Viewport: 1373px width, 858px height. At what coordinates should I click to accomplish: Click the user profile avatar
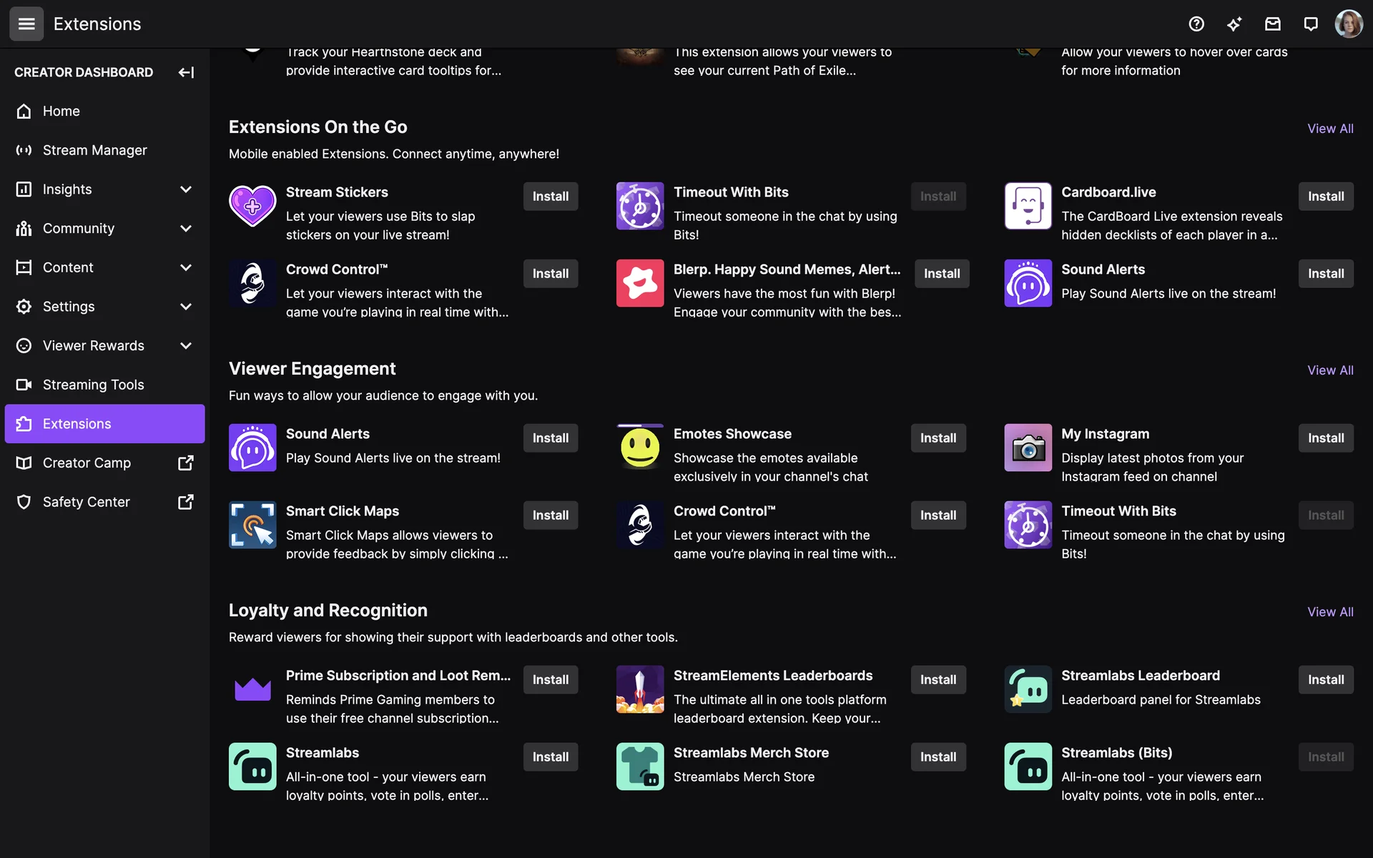tap(1349, 24)
